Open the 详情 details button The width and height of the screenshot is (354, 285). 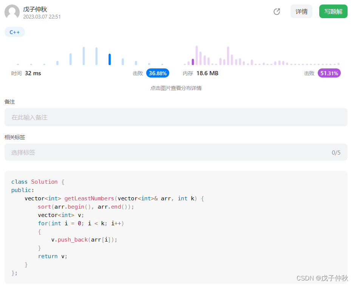coord(301,11)
